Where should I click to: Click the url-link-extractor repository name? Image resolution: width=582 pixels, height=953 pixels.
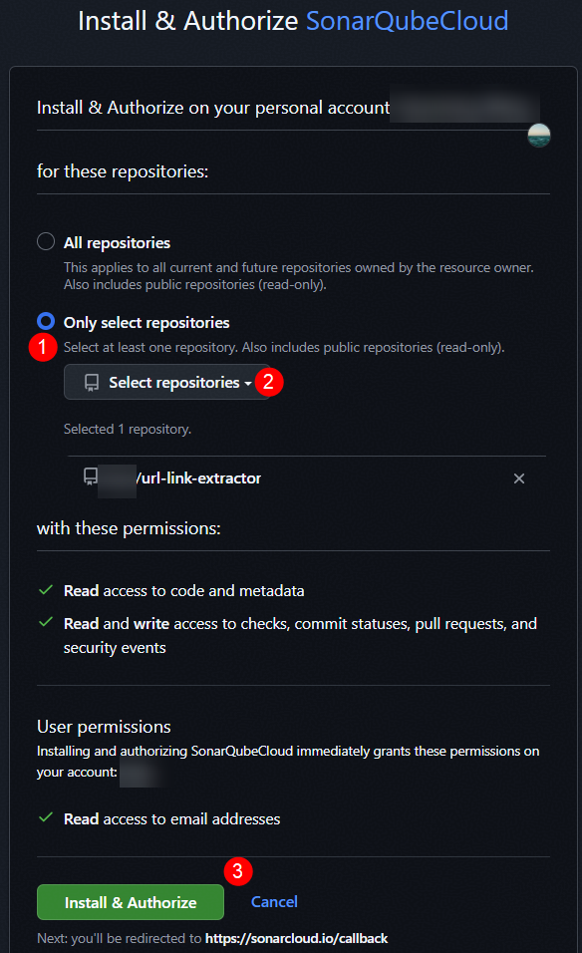198,478
